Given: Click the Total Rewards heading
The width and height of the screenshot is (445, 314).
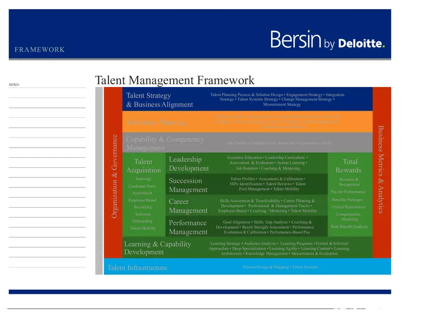Looking at the screenshot, I should click(350, 166).
